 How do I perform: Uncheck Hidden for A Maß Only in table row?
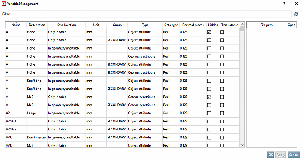click(x=209, y=97)
